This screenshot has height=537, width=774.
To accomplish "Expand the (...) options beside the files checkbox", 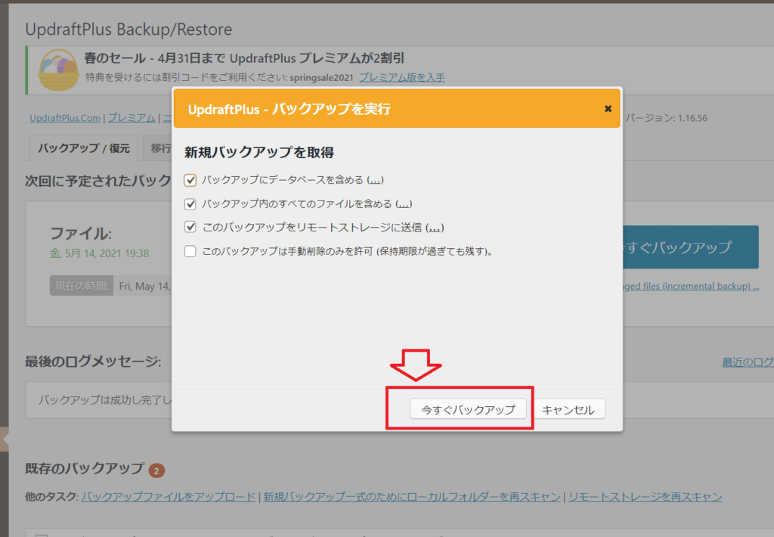I will (403, 204).
